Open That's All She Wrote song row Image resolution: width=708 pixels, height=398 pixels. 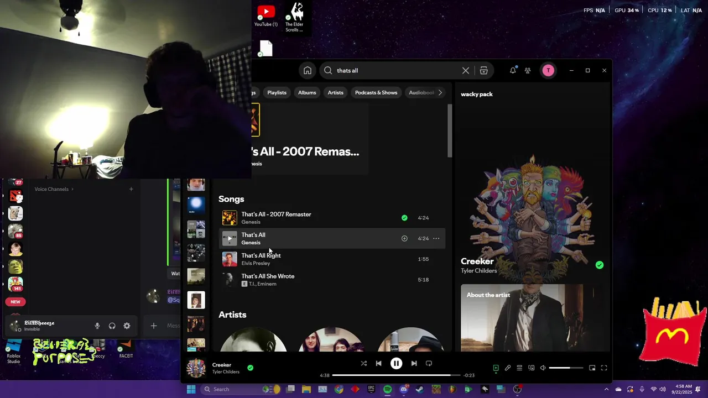tap(331, 280)
